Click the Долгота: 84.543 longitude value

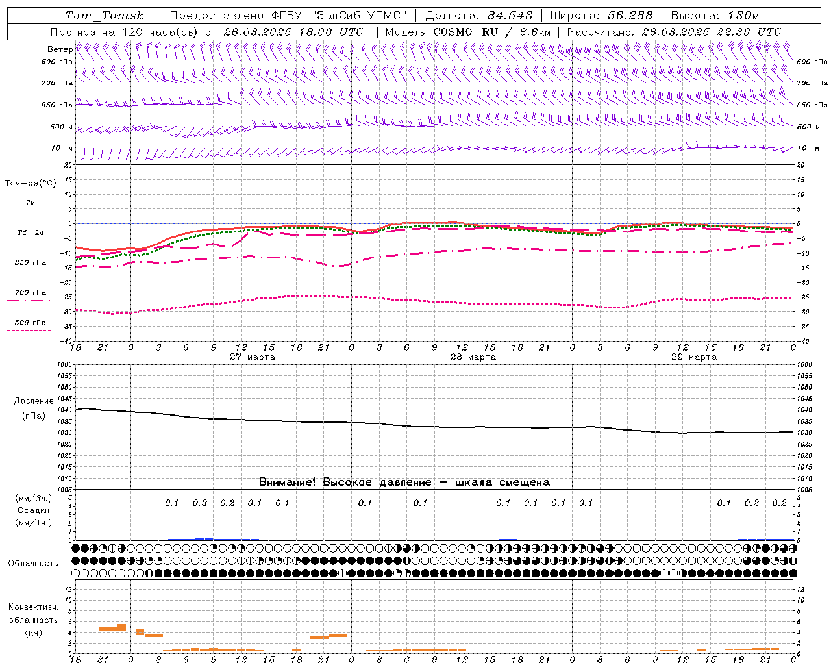[478, 16]
